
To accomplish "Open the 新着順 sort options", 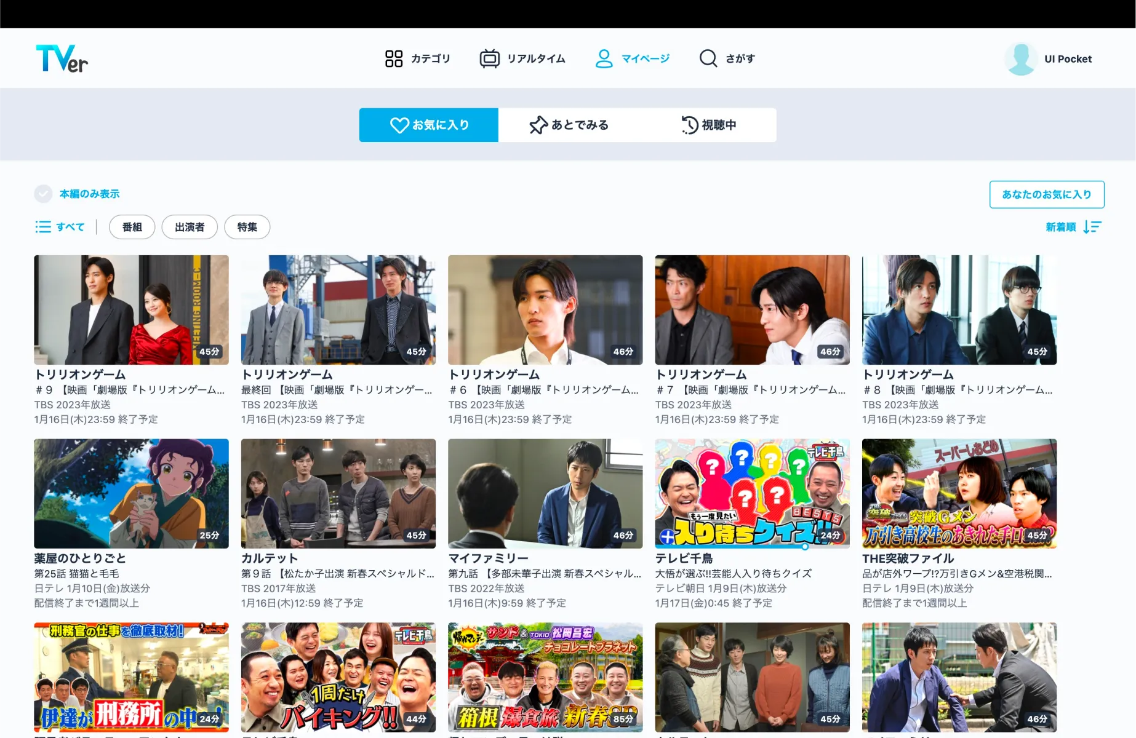I will 1060,227.
